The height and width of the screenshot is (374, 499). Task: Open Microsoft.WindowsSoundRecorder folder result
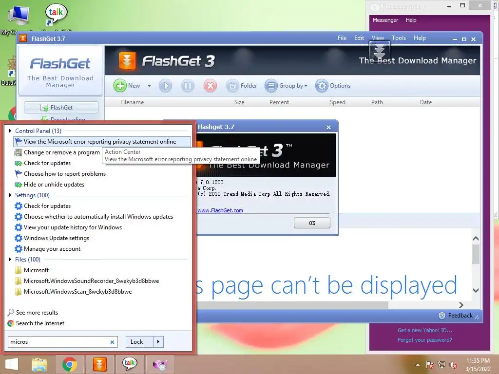(x=87, y=281)
